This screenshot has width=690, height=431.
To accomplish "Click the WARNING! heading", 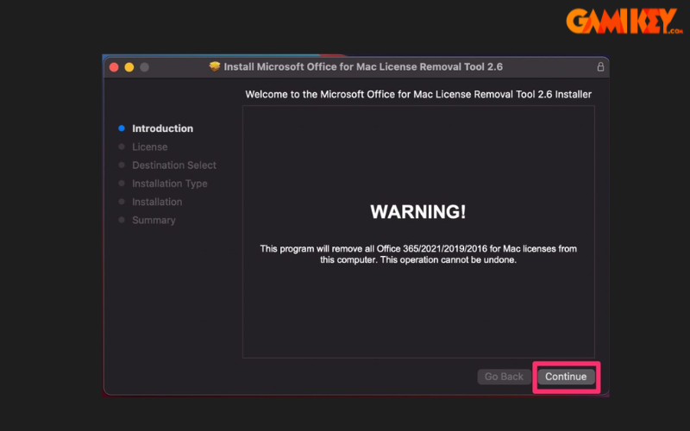I will coord(418,211).
